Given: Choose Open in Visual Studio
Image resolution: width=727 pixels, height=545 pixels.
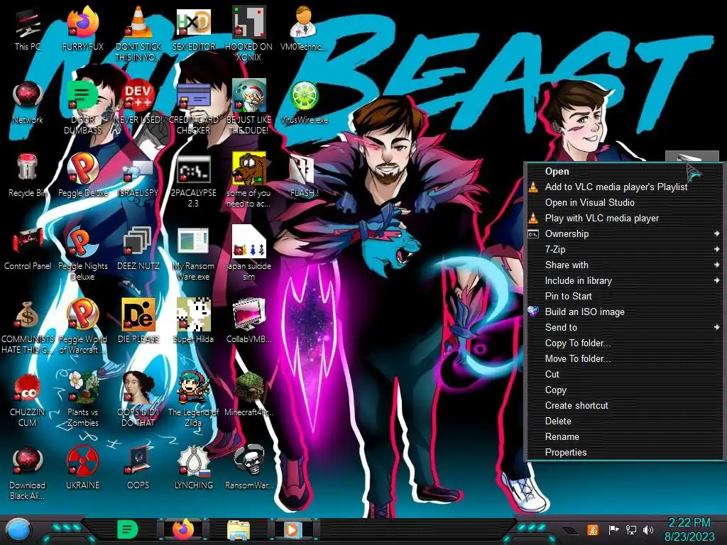Looking at the screenshot, I should pyautogui.click(x=625, y=202).
